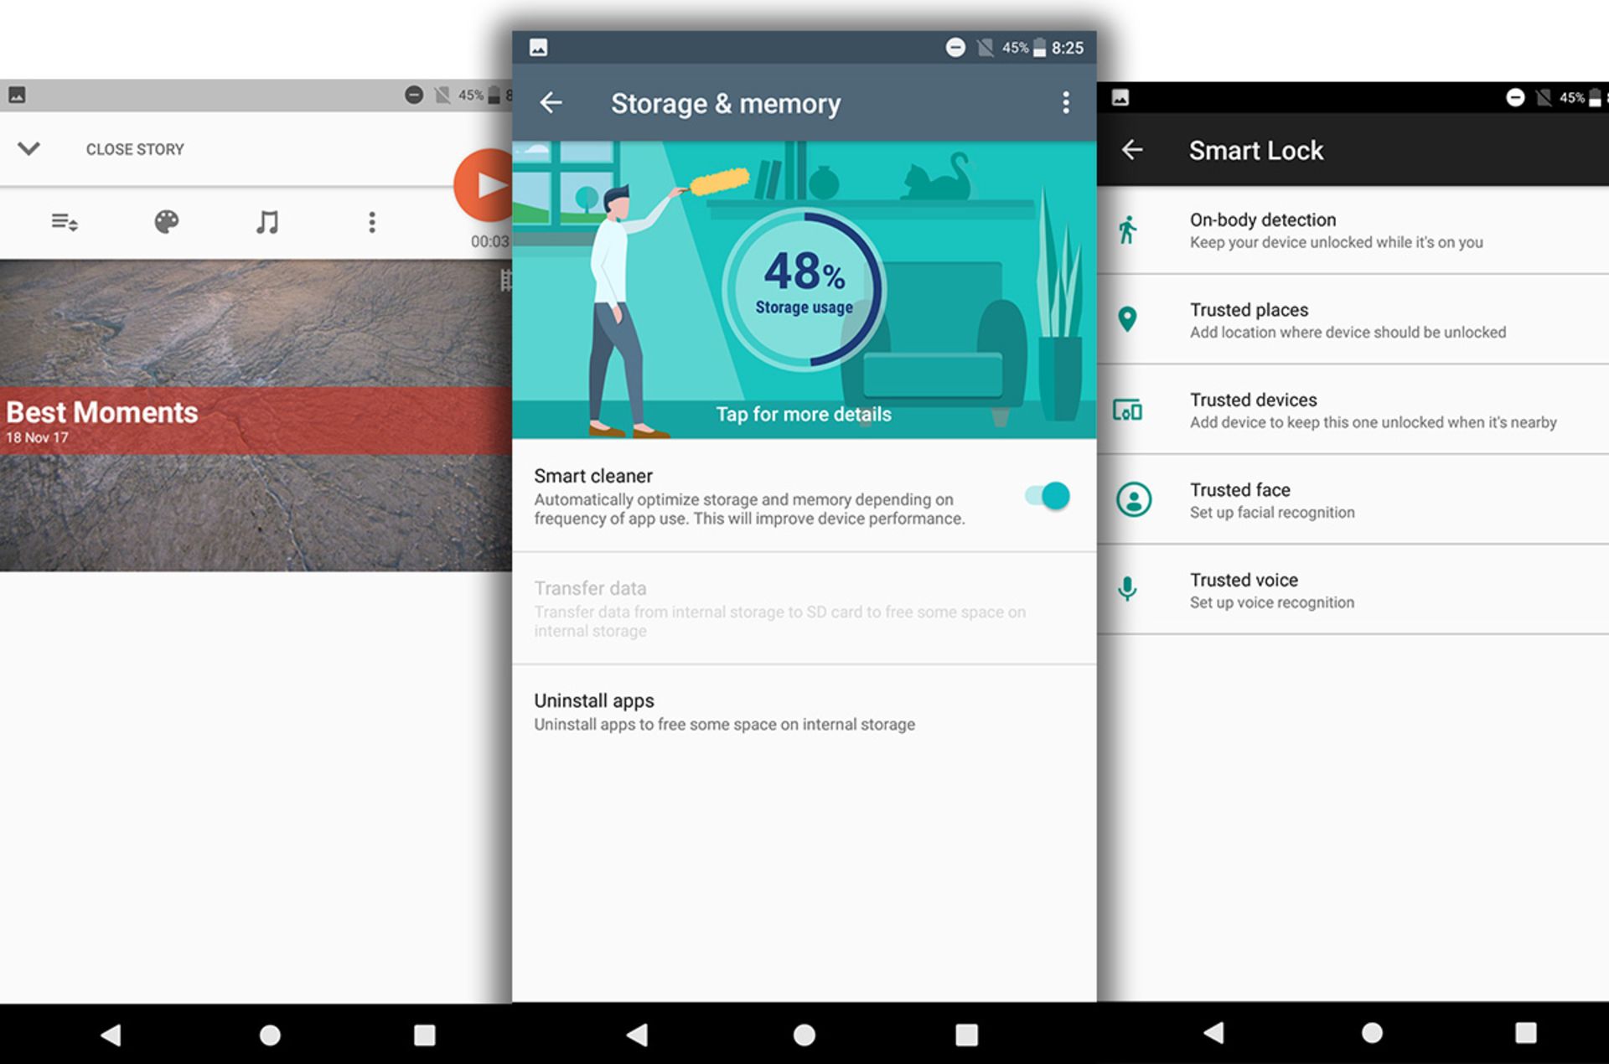Viewport: 1609px width, 1064px height.
Task: Click the Trusted places pin icon
Action: [x=1128, y=319]
